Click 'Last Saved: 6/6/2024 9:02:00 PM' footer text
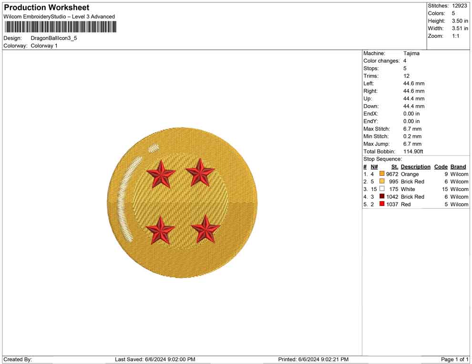This screenshot has width=472, height=364. (x=155, y=359)
